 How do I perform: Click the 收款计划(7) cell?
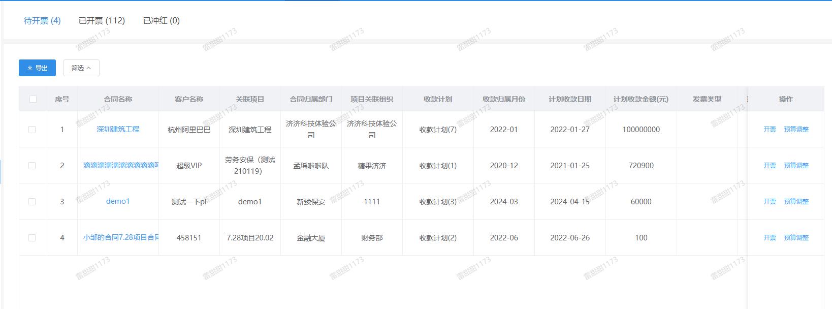tap(438, 130)
